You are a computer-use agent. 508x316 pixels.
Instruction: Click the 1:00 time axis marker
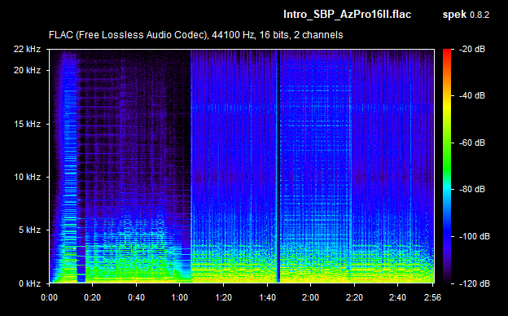tap(179, 297)
